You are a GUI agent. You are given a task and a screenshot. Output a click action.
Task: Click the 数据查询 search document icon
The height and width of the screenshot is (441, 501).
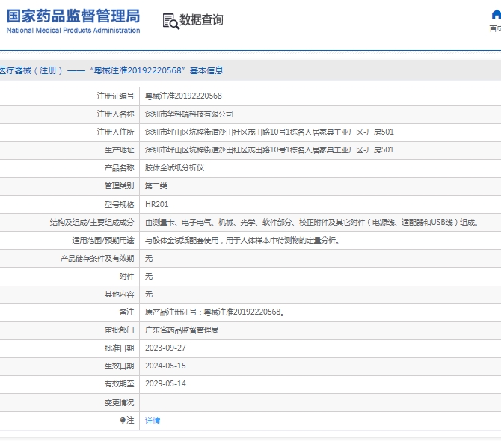(x=170, y=21)
